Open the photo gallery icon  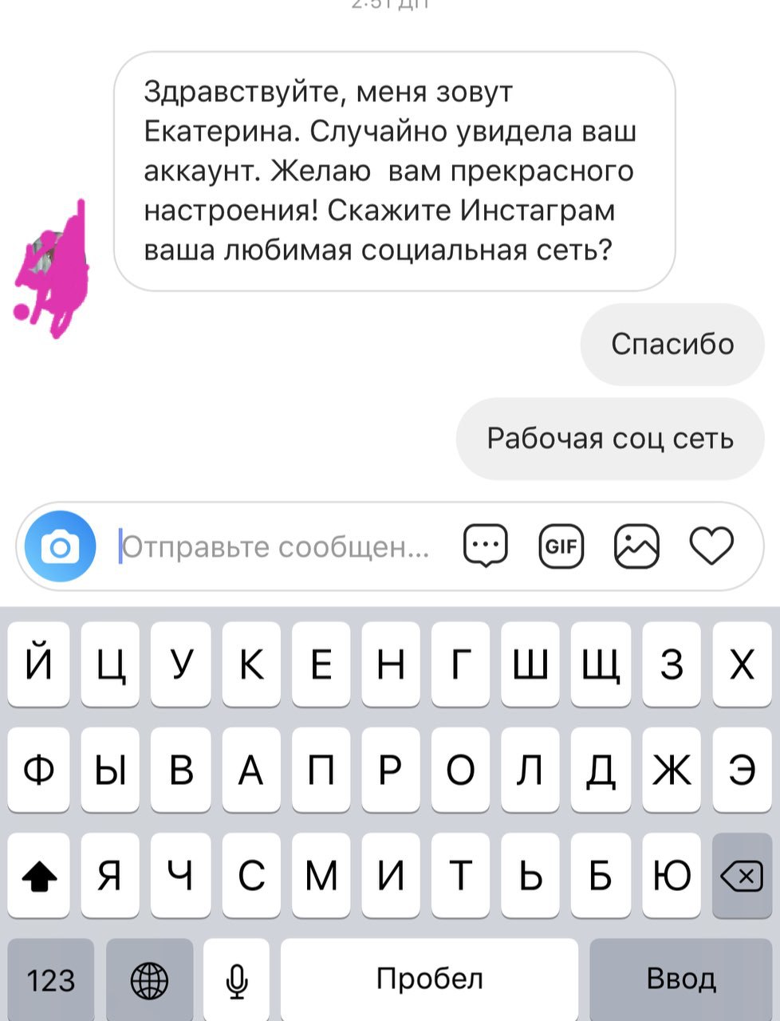point(636,546)
